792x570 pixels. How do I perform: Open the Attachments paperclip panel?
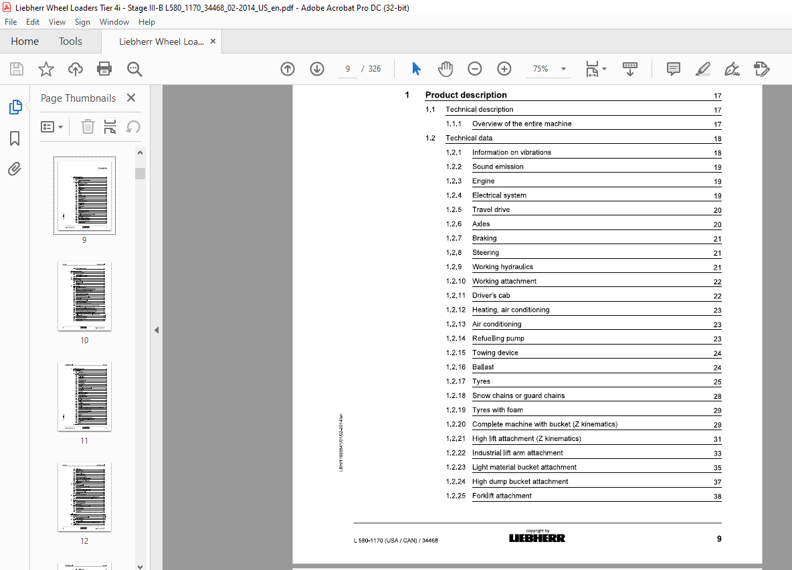click(15, 169)
